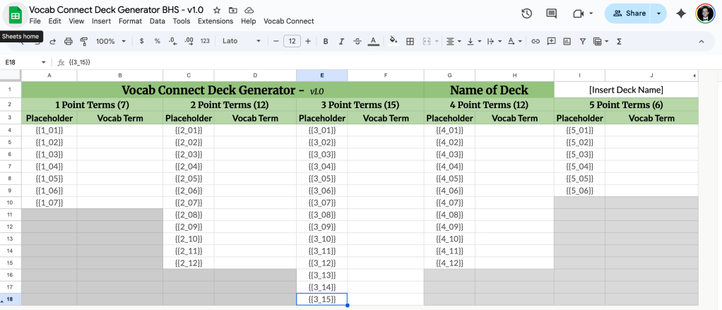Star this spreadsheet document

pos(216,11)
